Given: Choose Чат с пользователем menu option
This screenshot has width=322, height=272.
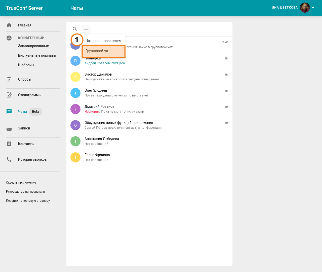Looking at the screenshot, I should [x=103, y=41].
